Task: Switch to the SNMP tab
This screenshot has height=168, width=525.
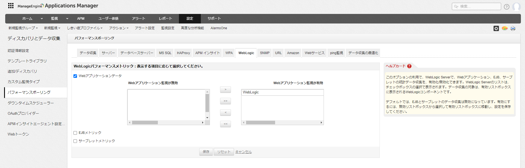Action: pos(265,53)
